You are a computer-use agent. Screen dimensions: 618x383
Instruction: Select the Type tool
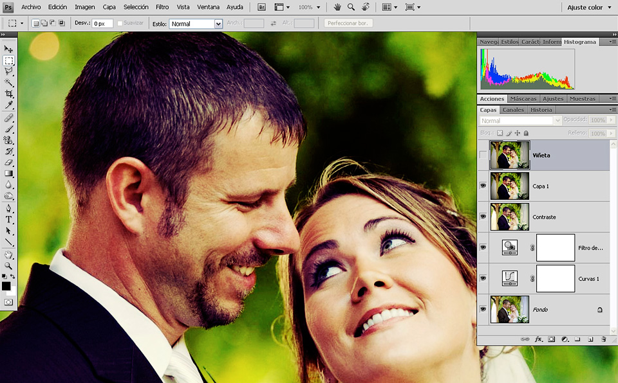pyautogui.click(x=8, y=220)
